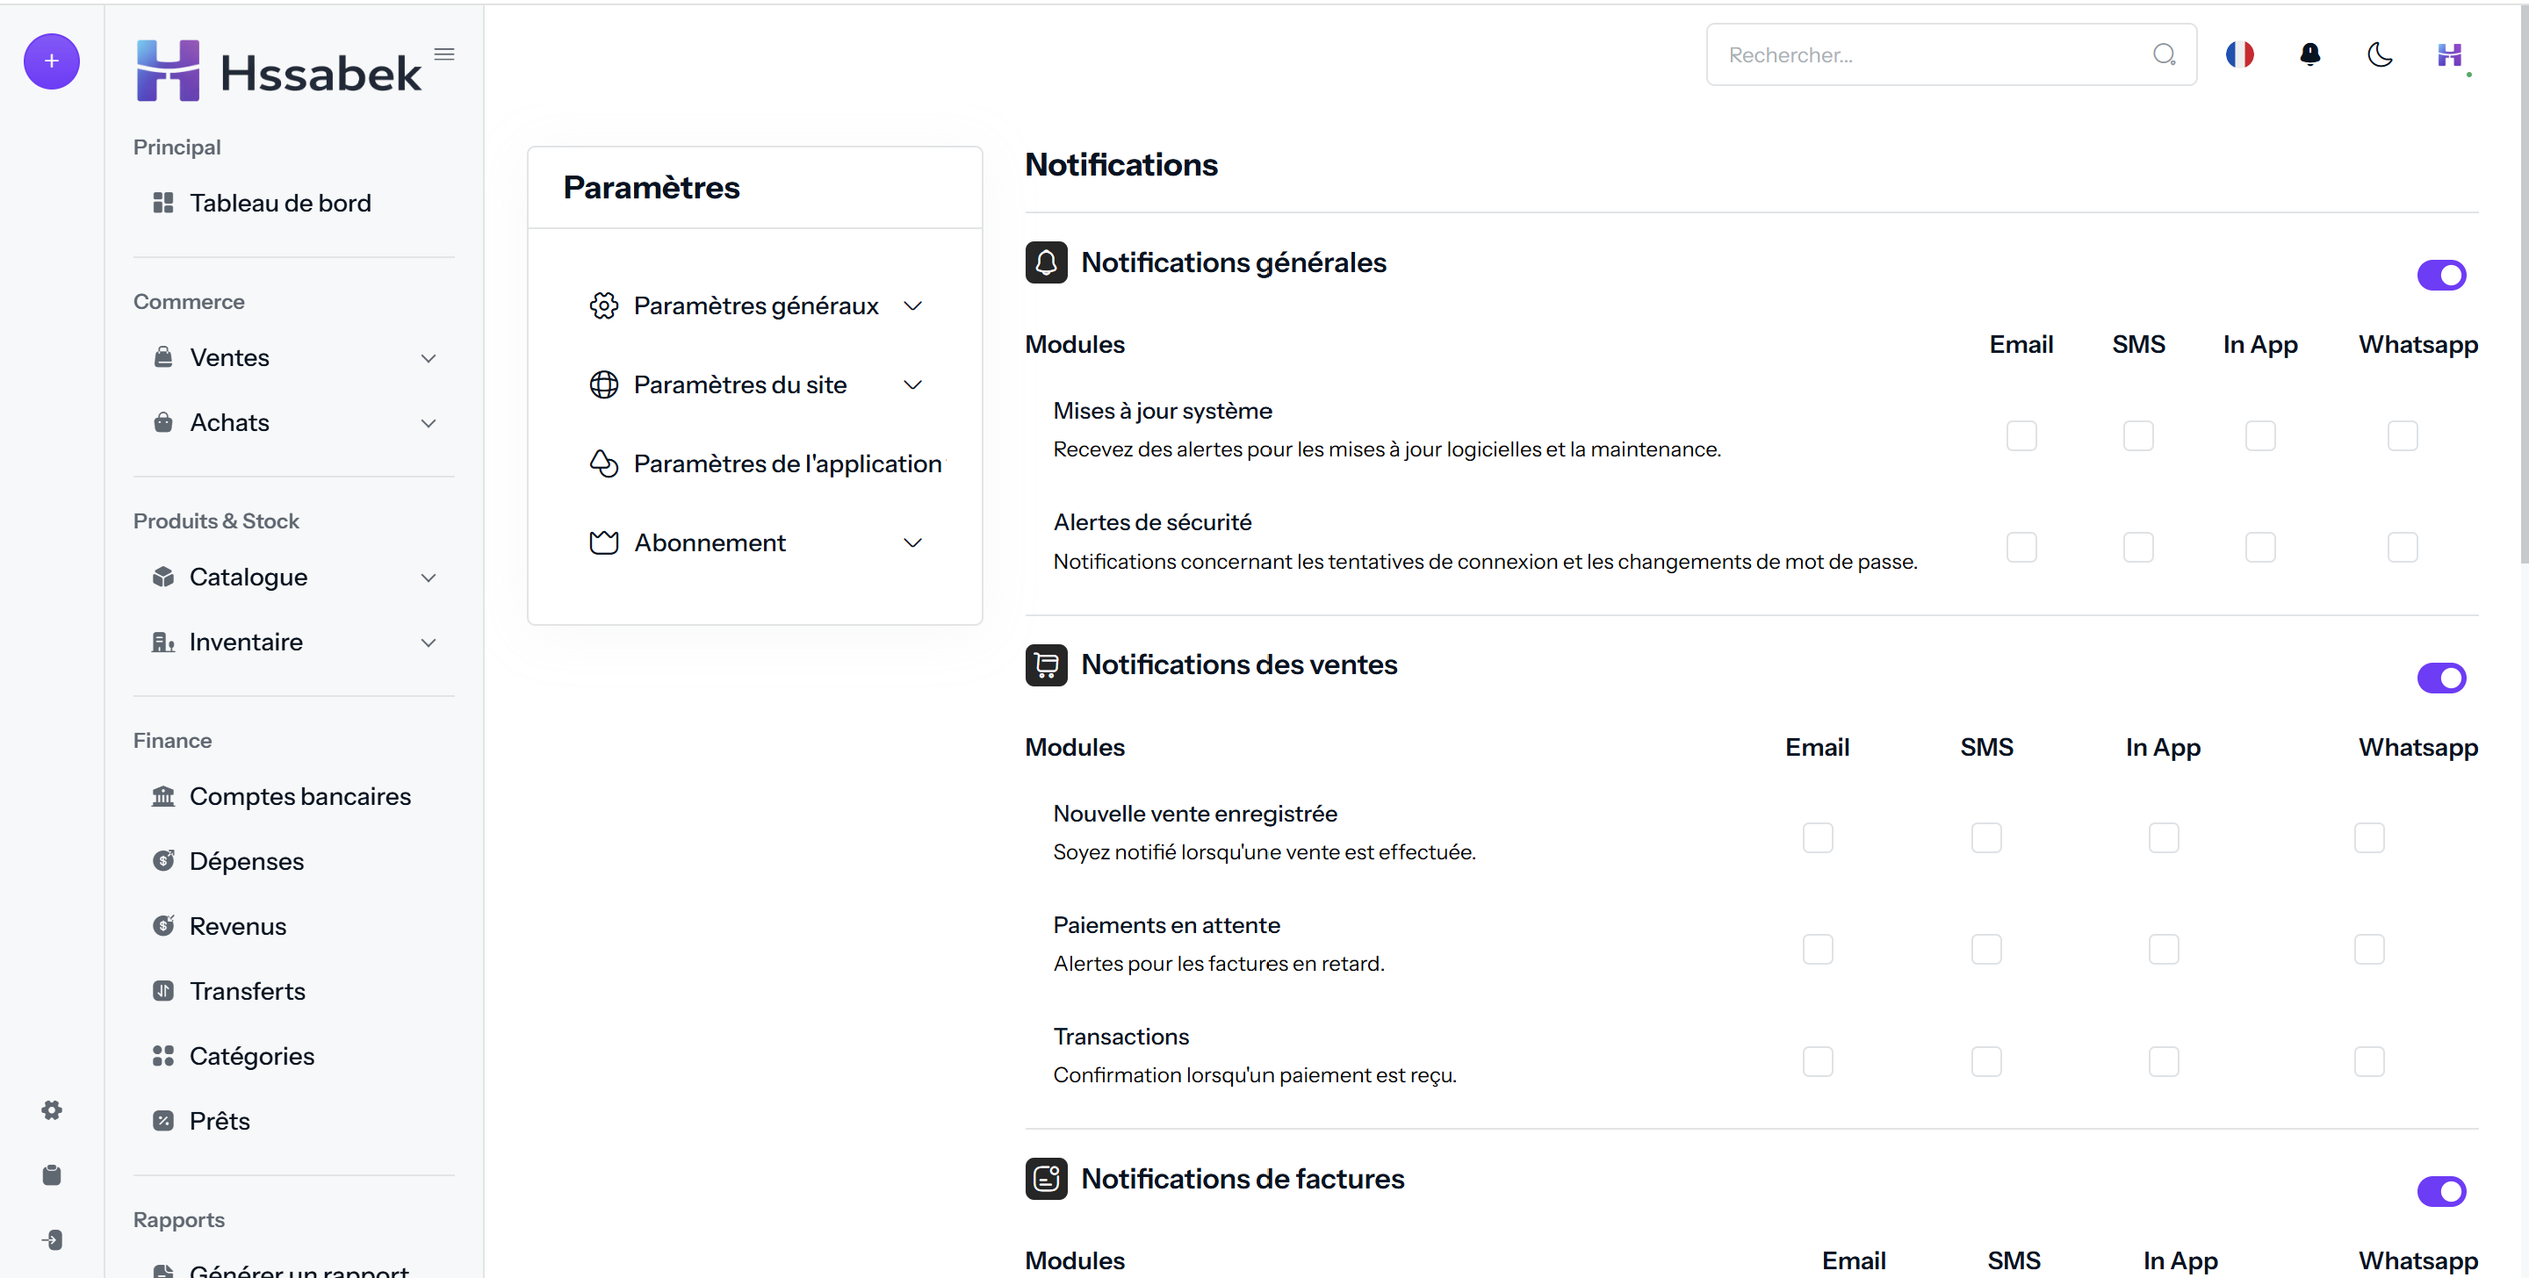
Task: Collapse sidebar using the hamburger icon
Action: point(443,54)
